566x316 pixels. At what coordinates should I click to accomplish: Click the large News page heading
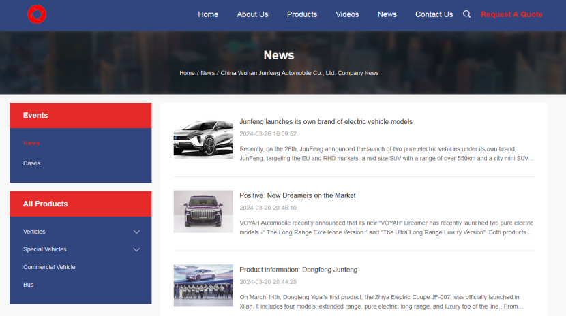pyautogui.click(x=279, y=55)
